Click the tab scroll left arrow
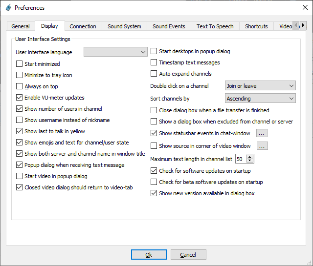Screen dimensions: 313x266 tap(295, 25)
